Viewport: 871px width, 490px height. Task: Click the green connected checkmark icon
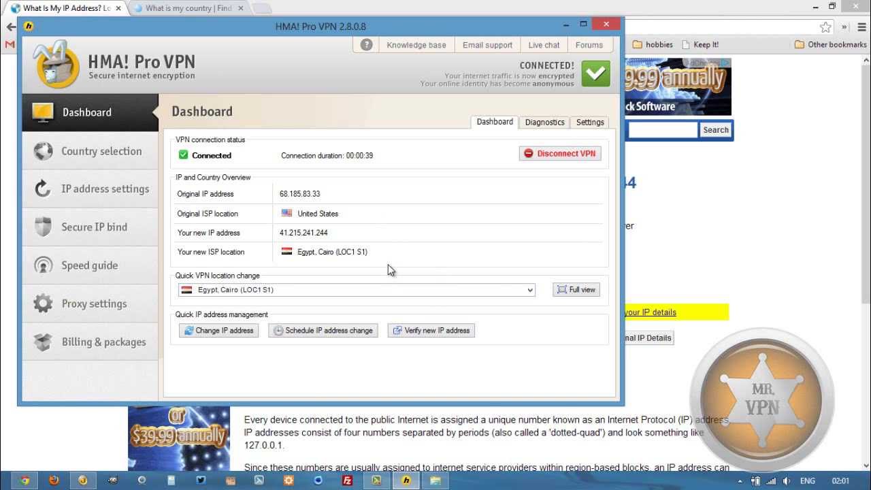596,73
